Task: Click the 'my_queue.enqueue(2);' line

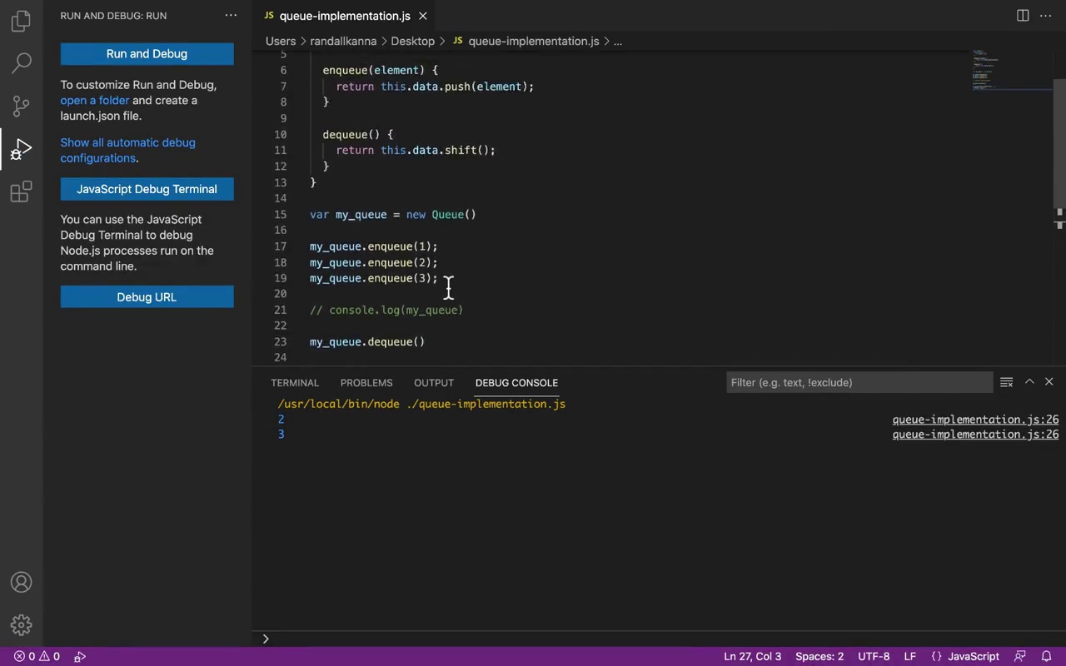Action: click(x=374, y=263)
